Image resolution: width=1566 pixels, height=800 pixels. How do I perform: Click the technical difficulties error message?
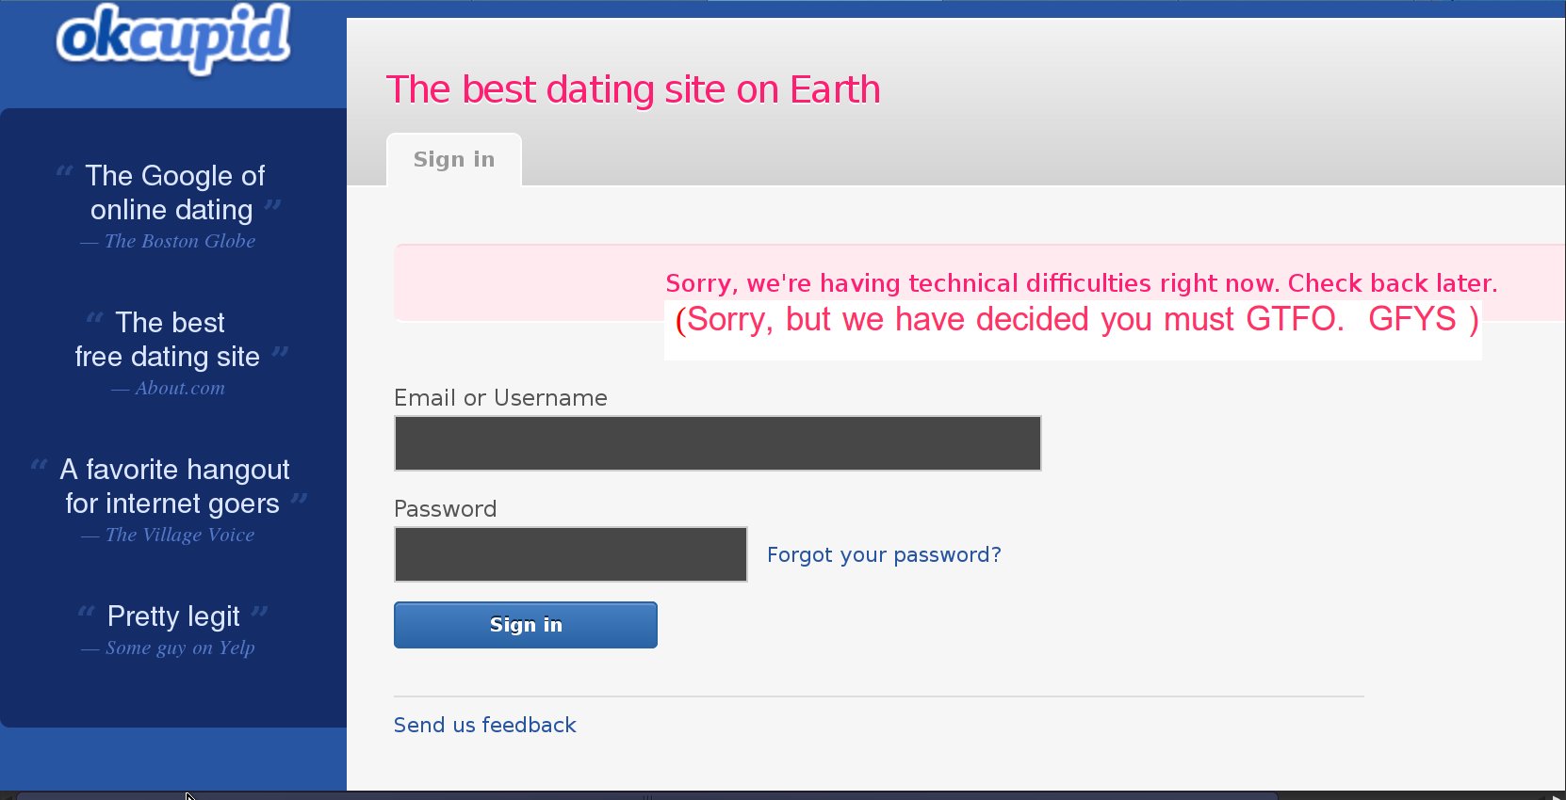pyautogui.click(x=1081, y=282)
